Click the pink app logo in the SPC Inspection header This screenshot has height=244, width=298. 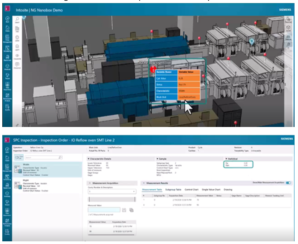coord(7,140)
